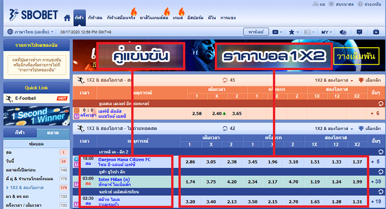
Task: Open the การแข่ง menu
Action: point(228,18)
